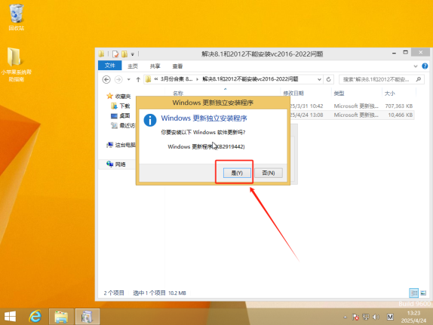Sort by the 类型 column header

(339, 94)
